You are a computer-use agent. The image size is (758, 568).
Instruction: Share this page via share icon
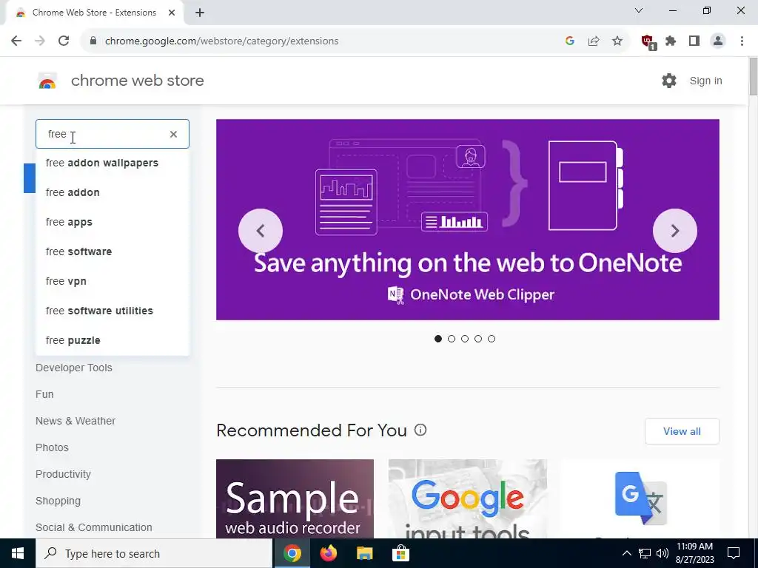[594, 41]
